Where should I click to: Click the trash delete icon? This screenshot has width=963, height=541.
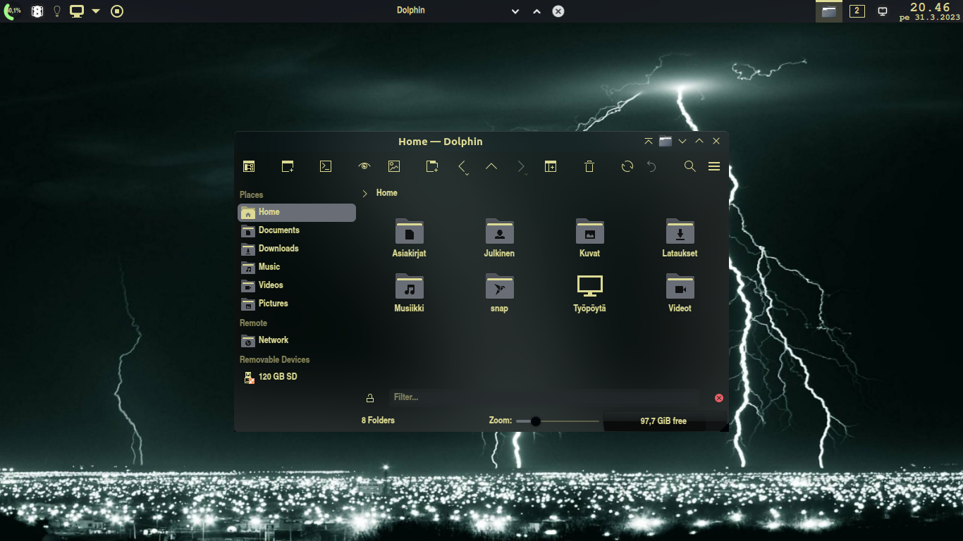[x=589, y=166]
